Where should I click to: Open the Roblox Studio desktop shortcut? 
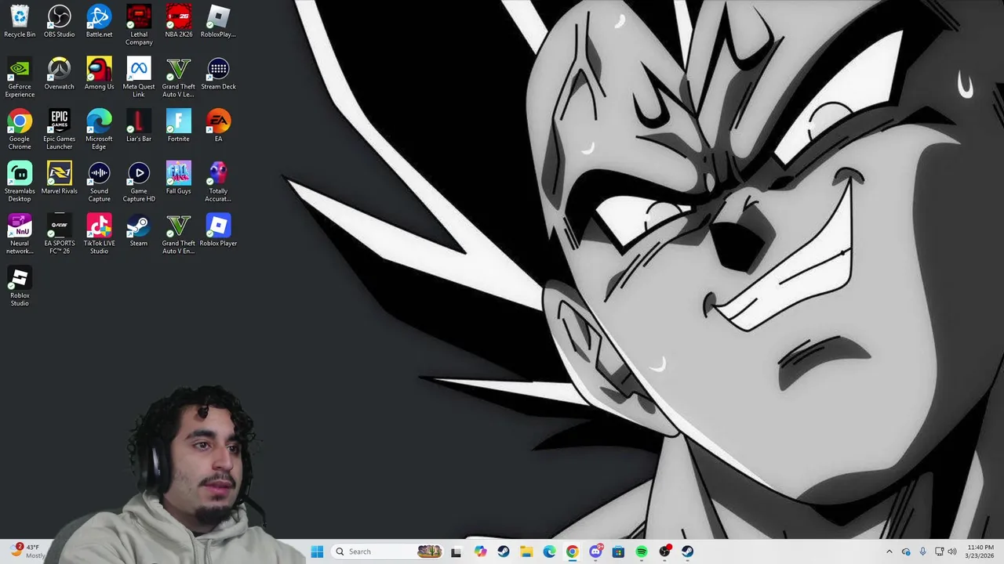tap(20, 287)
